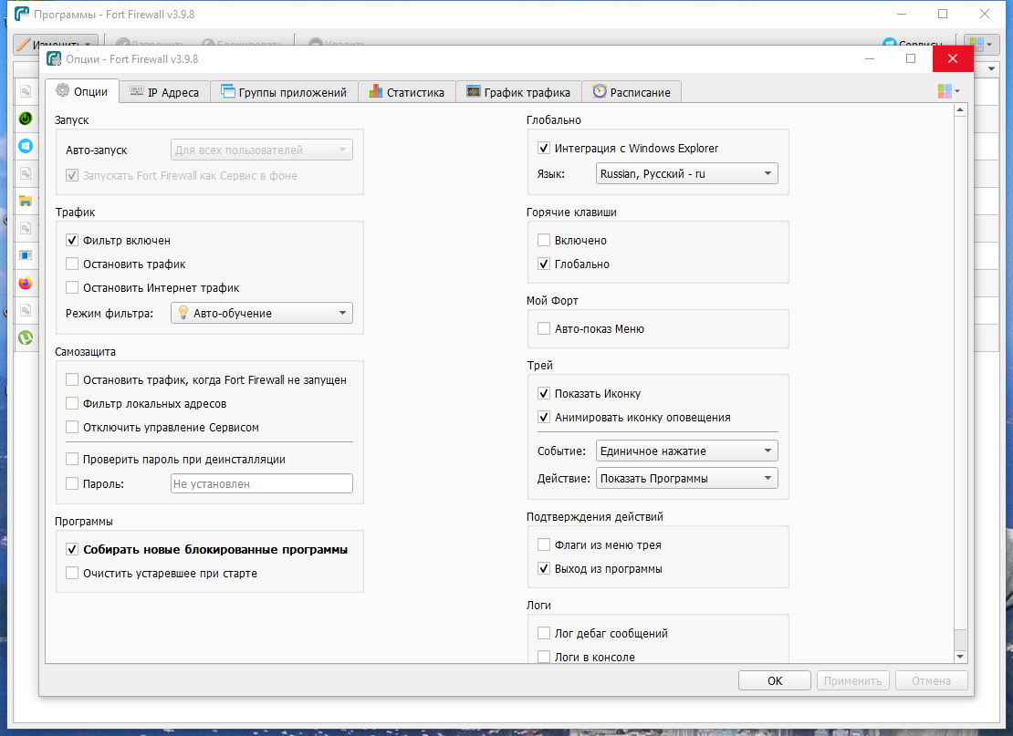Toggle Фильтр включен checkbox
Image resolution: width=1013 pixels, height=736 pixels.
coord(72,240)
